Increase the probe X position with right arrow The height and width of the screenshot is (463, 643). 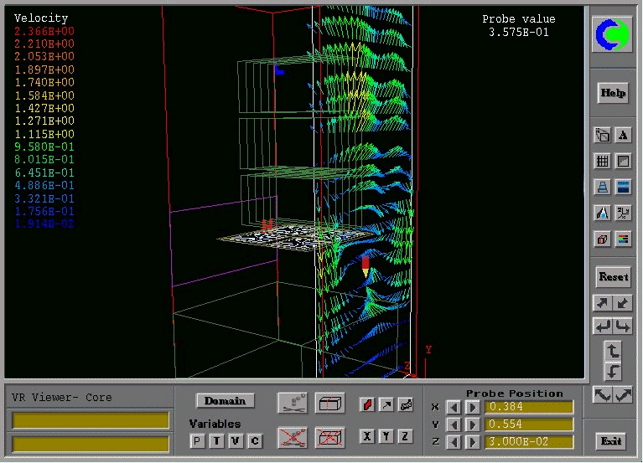472,408
